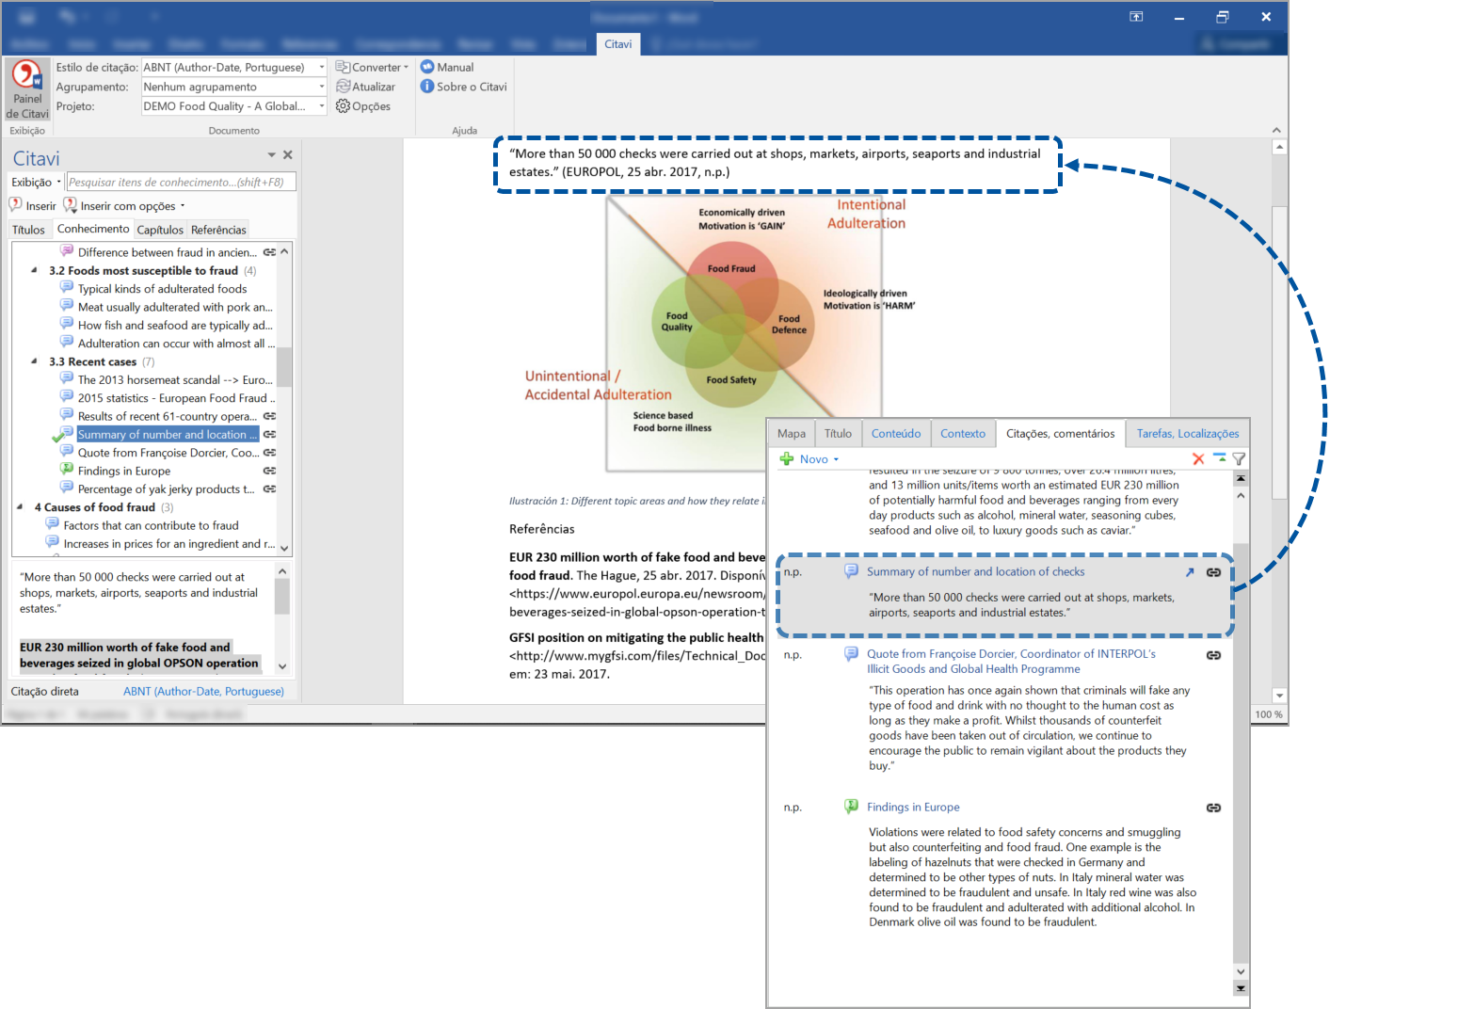Select 2015 statistics - European Food Fraud item
Screen dimensions: 1458x1009
coord(176,398)
